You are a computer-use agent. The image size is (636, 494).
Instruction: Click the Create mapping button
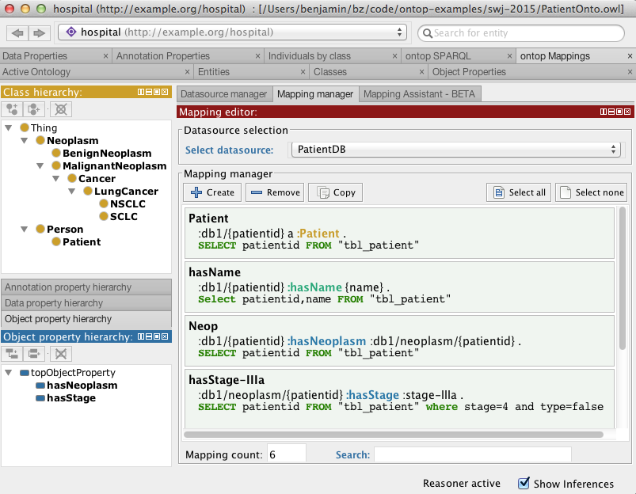pyautogui.click(x=212, y=192)
